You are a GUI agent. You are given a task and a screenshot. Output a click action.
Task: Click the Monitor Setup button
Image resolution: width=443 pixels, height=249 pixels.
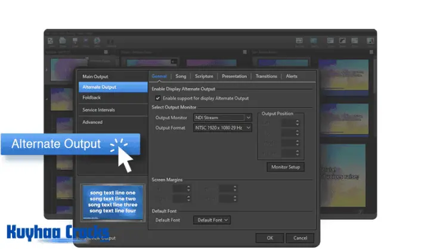[x=286, y=167]
